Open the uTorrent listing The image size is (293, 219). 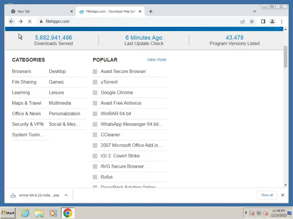(109, 82)
